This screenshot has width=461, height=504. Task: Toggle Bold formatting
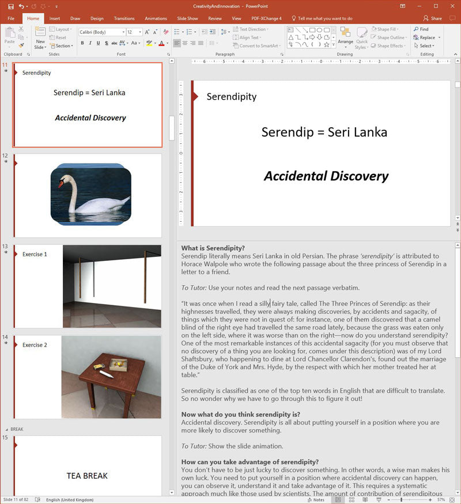82,43
